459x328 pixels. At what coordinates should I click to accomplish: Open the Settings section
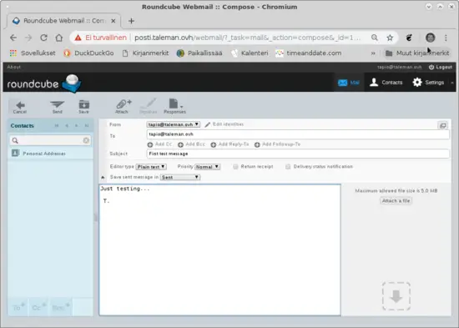coord(428,83)
